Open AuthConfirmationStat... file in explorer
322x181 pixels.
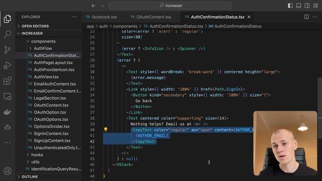(49, 55)
